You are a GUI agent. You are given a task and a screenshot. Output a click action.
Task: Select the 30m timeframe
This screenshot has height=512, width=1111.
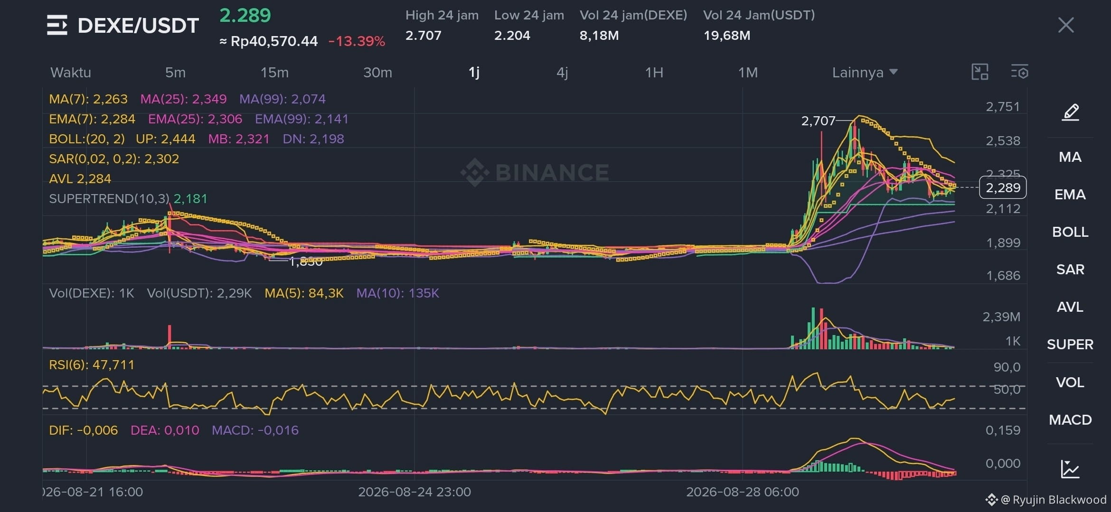[377, 72]
